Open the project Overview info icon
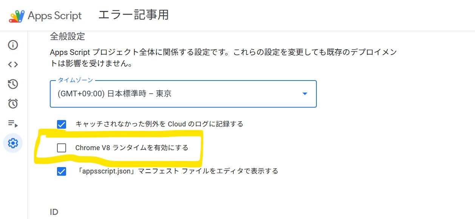 point(13,45)
